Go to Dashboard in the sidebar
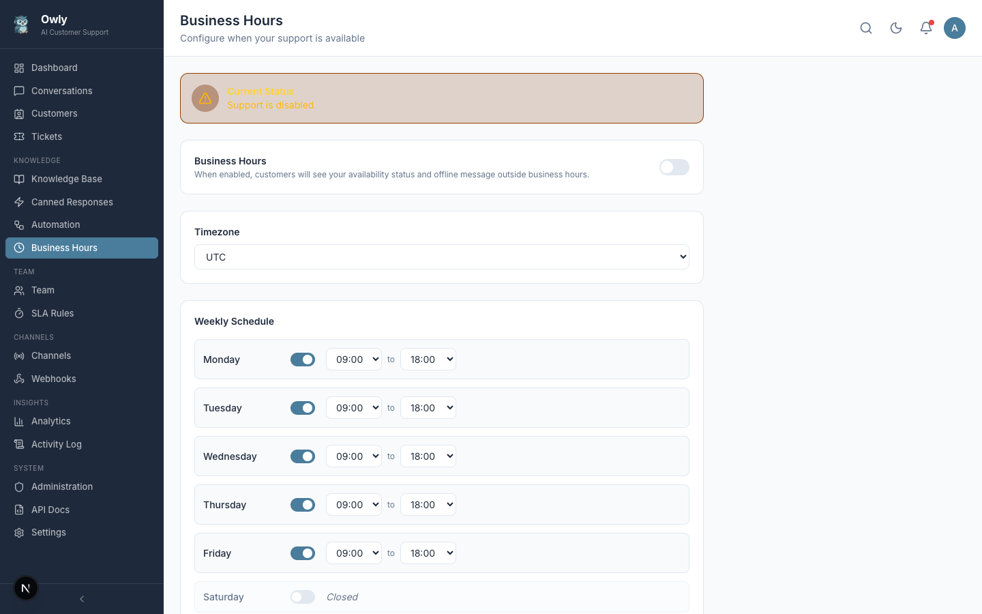The image size is (982, 614). tap(82, 68)
